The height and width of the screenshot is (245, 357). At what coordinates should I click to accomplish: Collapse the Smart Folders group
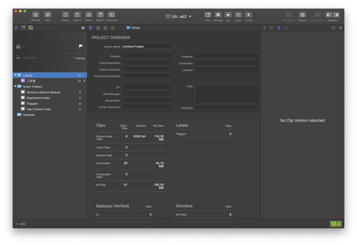(15, 86)
